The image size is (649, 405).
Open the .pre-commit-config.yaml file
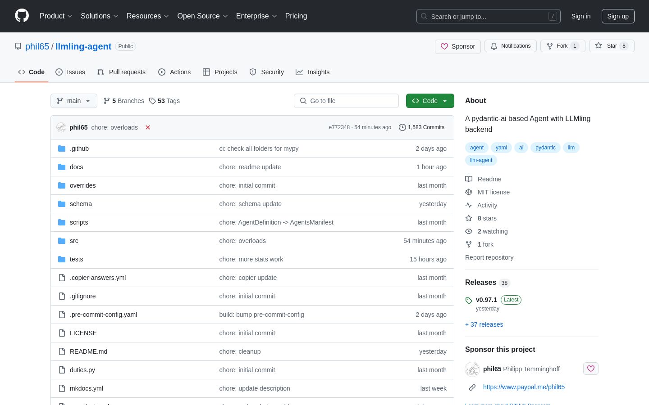[x=103, y=315]
